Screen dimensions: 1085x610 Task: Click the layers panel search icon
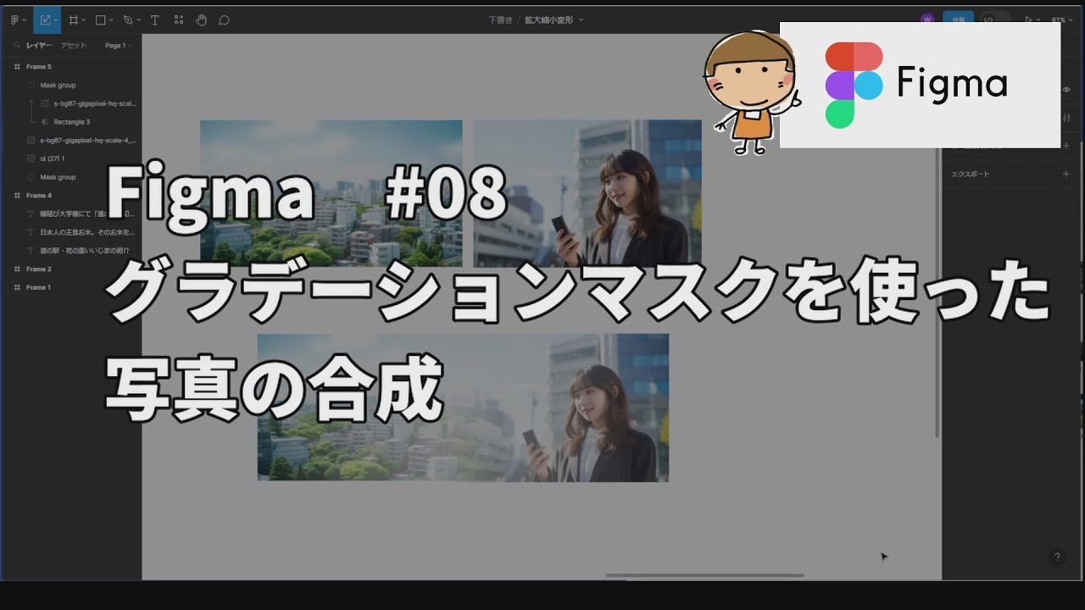tap(17, 46)
